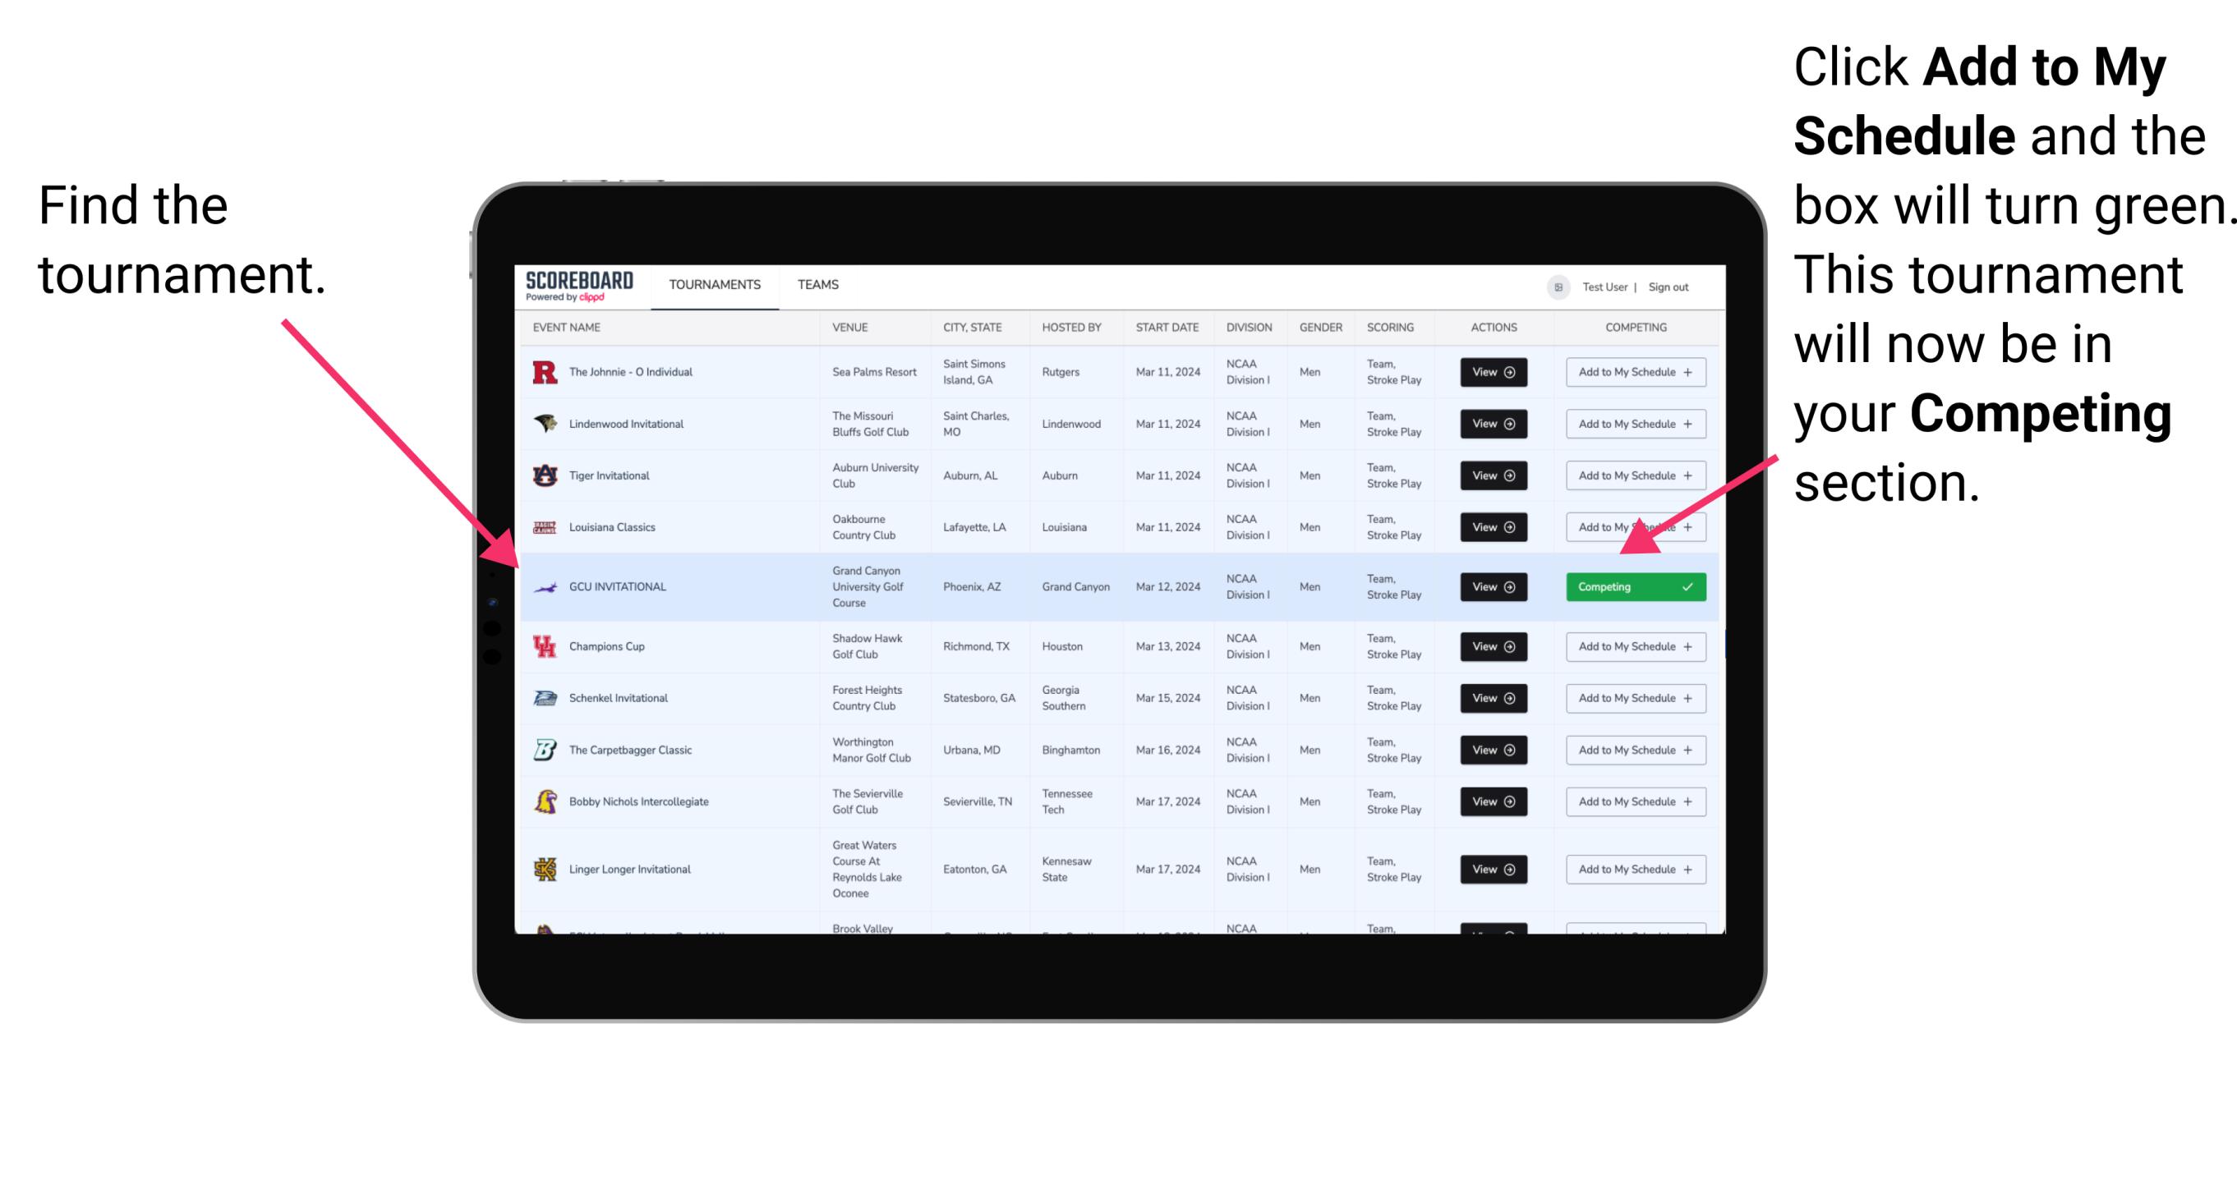Toggle Competing status for GCU Invitational
Image resolution: width=2237 pixels, height=1203 pixels.
click(1632, 586)
